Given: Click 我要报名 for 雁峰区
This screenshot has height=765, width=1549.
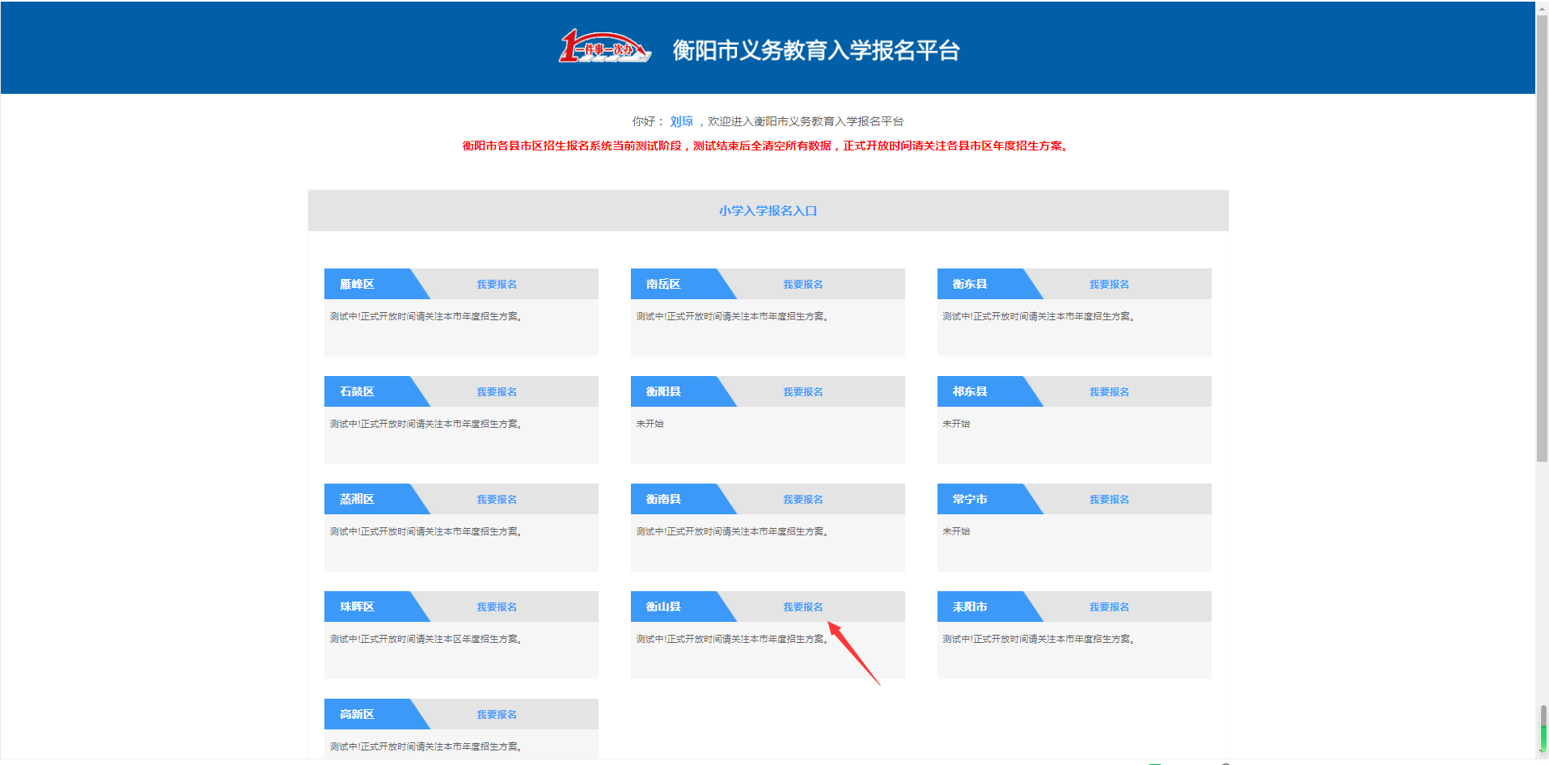Looking at the screenshot, I should click(x=497, y=285).
